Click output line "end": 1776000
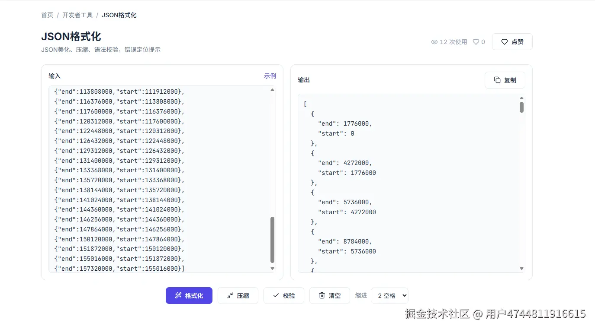This screenshot has height=329, width=595. click(x=345, y=123)
